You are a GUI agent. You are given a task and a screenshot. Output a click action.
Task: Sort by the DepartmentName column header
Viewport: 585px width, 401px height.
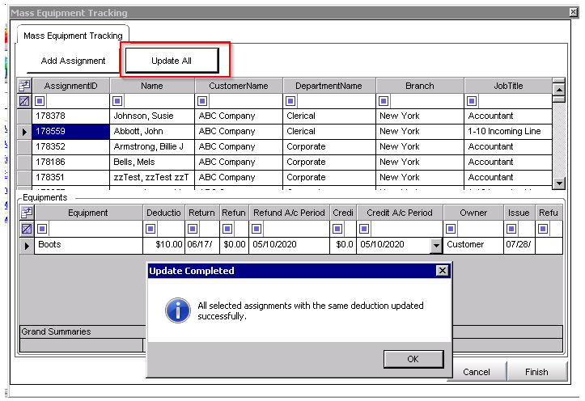pos(329,86)
